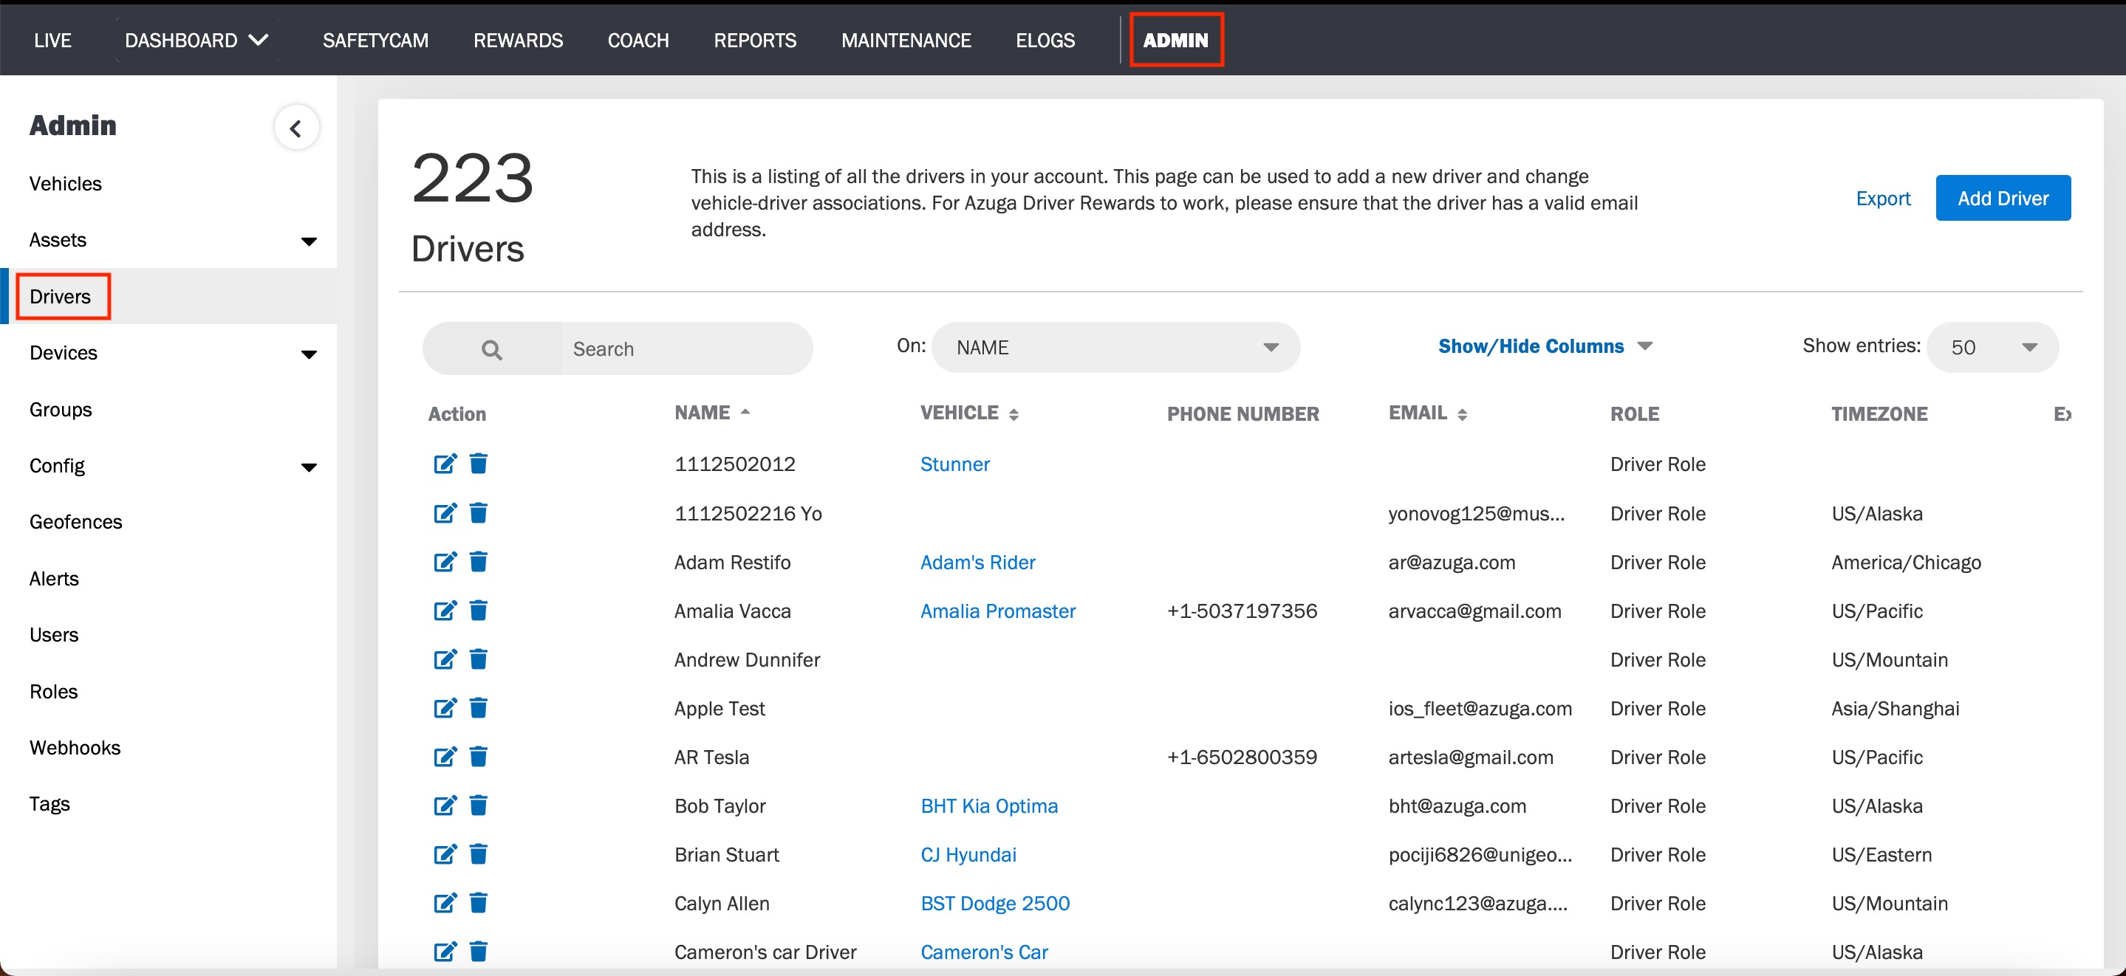The width and height of the screenshot is (2126, 976).
Task: Open the SAFETYCAM tab
Action: [x=375, y=40]
